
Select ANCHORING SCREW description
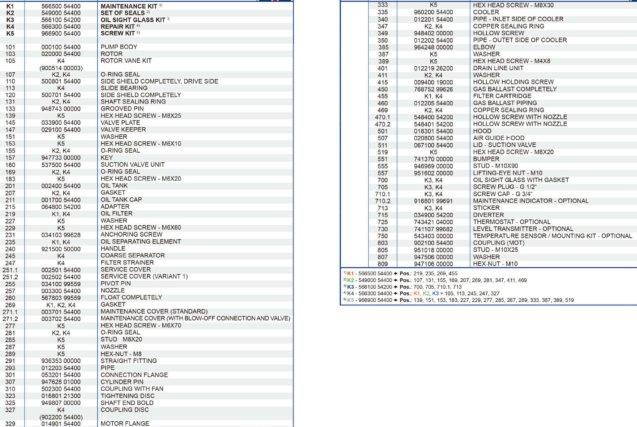(x=131, y=235)
